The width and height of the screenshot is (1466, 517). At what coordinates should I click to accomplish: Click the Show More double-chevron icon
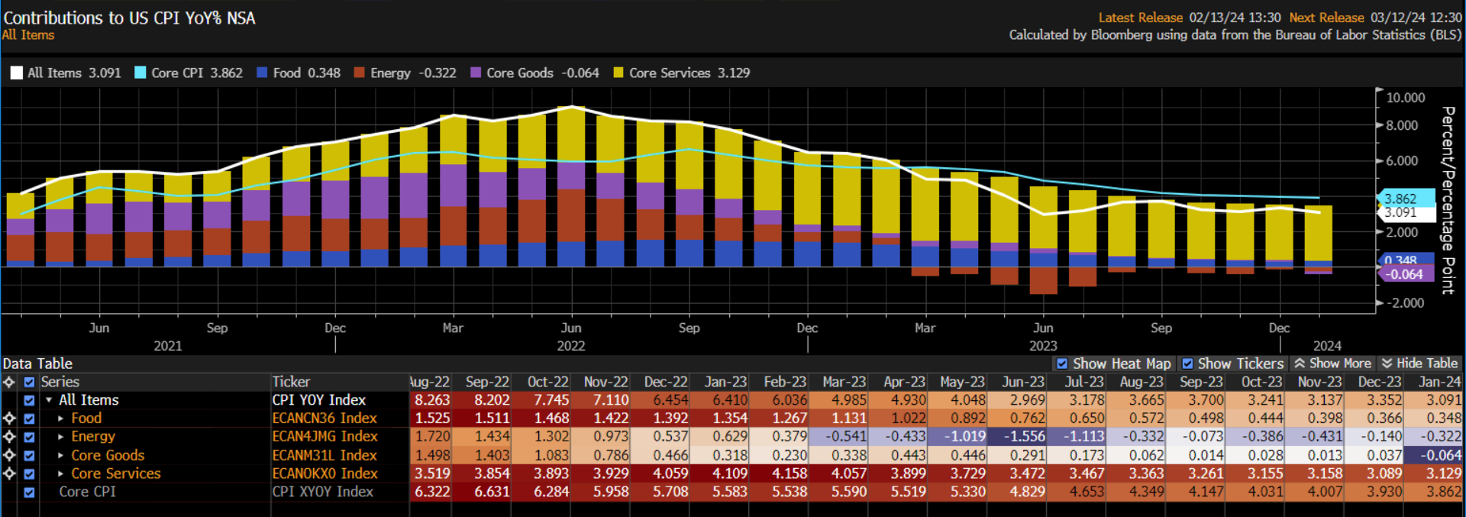1300,364
